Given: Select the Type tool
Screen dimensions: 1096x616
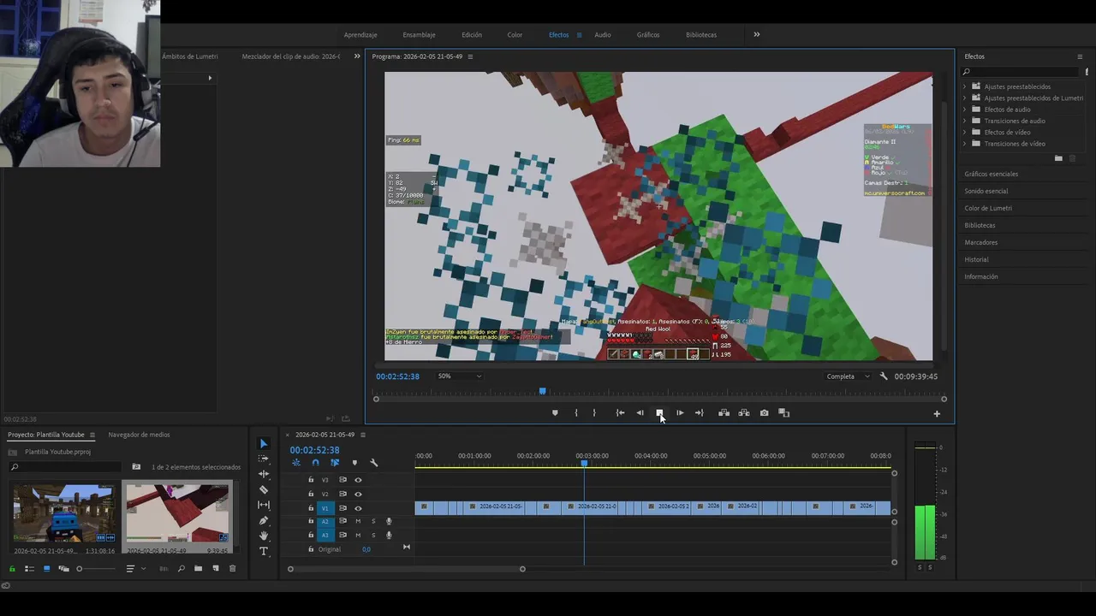Looking at the screenshot, I should (x=264, y=551).
